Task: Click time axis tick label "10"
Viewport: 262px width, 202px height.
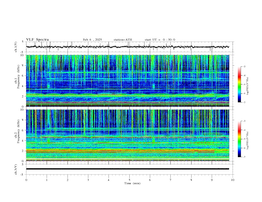Action: pyautogui.click(x=233, y=180)
